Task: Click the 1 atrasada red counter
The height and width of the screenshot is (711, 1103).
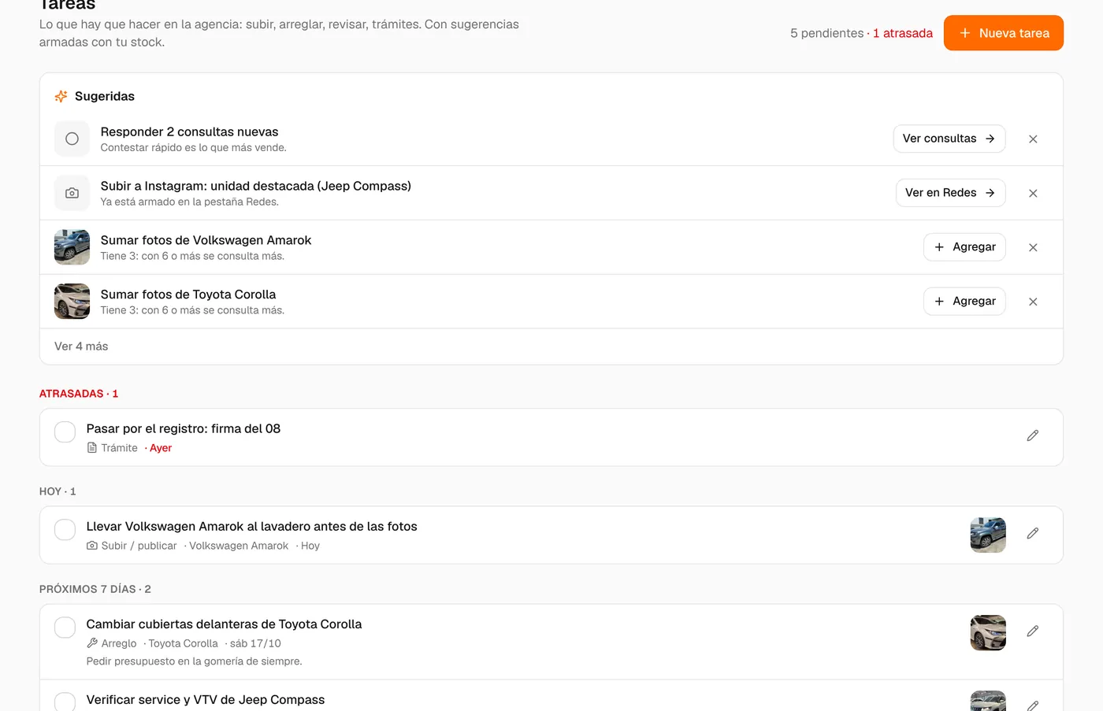Action: [903, 33]
